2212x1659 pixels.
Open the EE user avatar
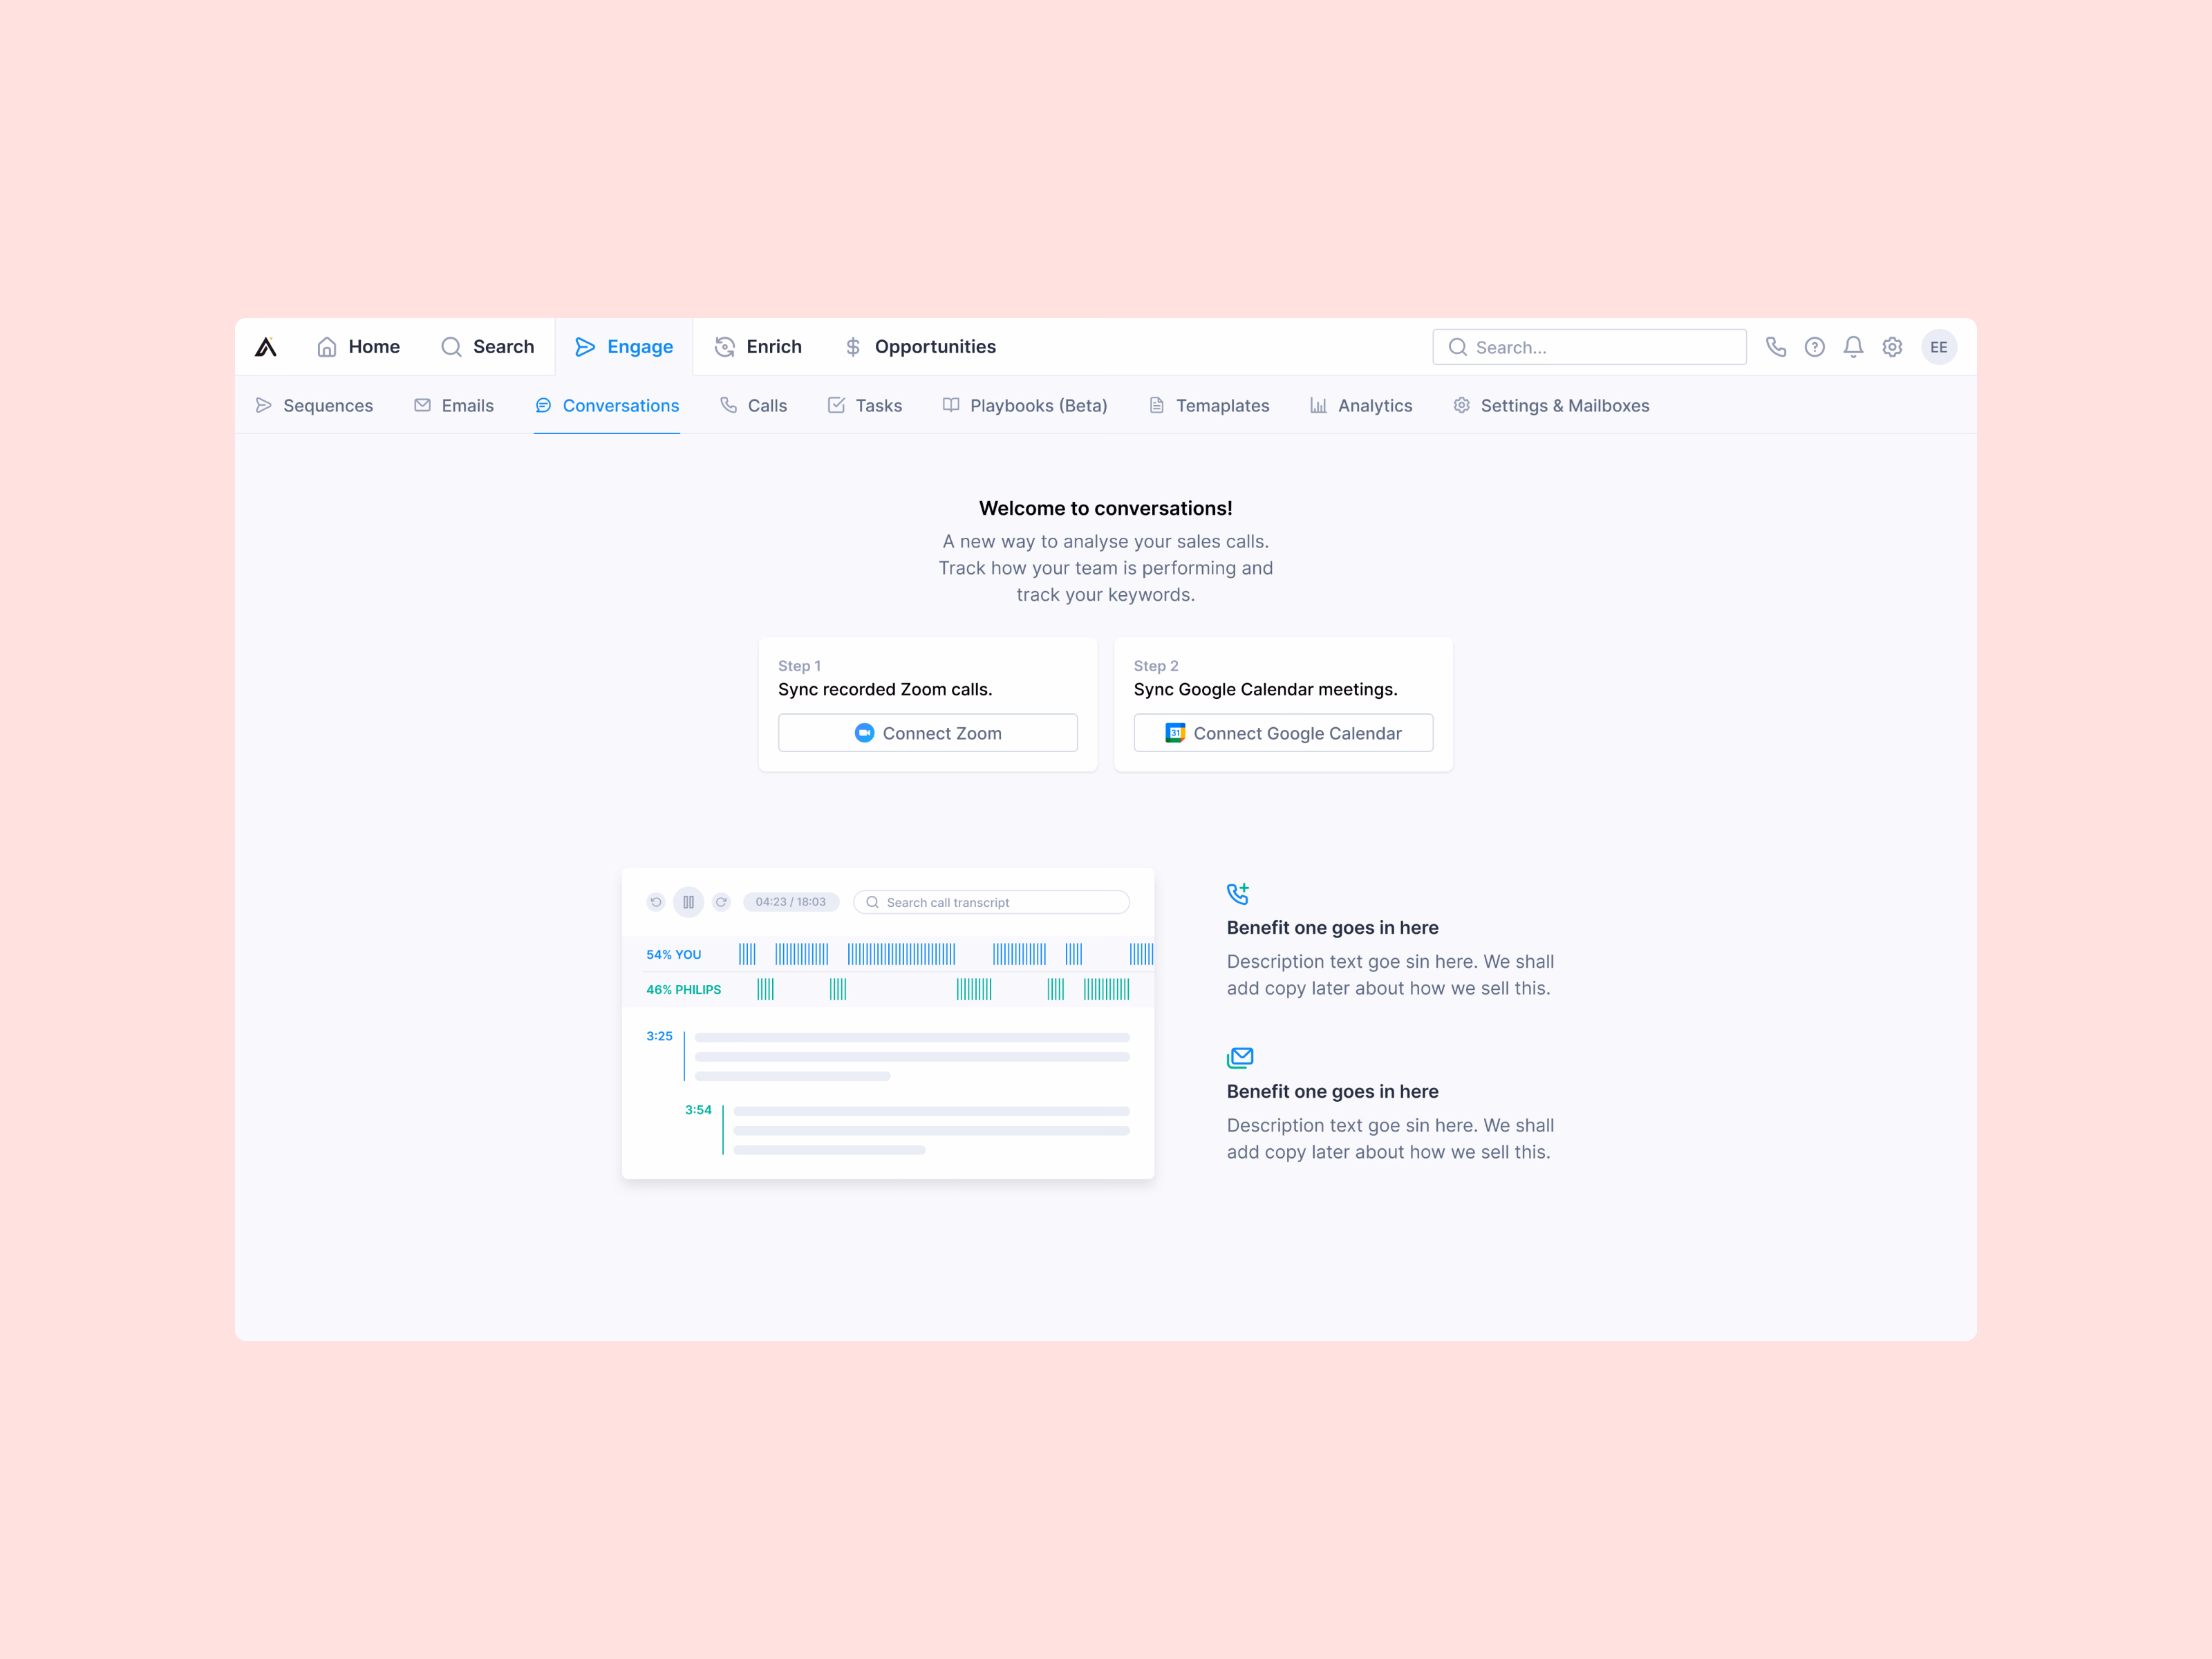pyautogui.click(x=1938, y=347)
